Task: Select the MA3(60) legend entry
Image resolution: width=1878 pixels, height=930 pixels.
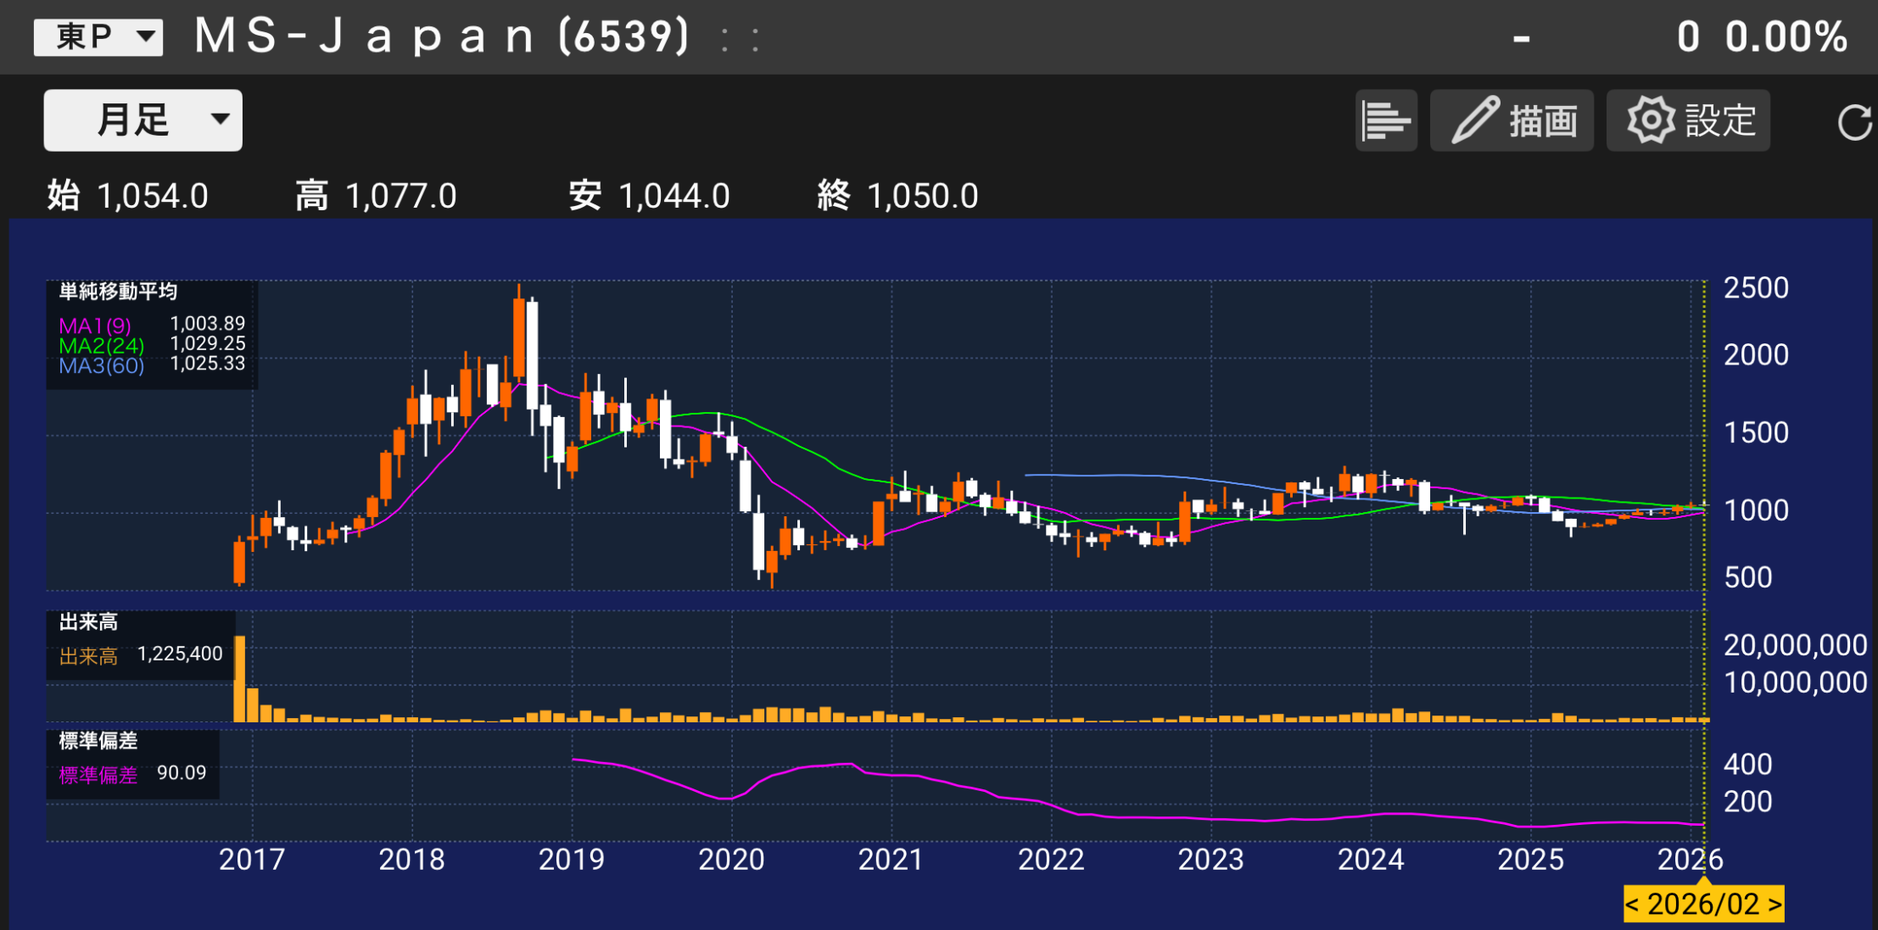Action: [x=101, y=366]
